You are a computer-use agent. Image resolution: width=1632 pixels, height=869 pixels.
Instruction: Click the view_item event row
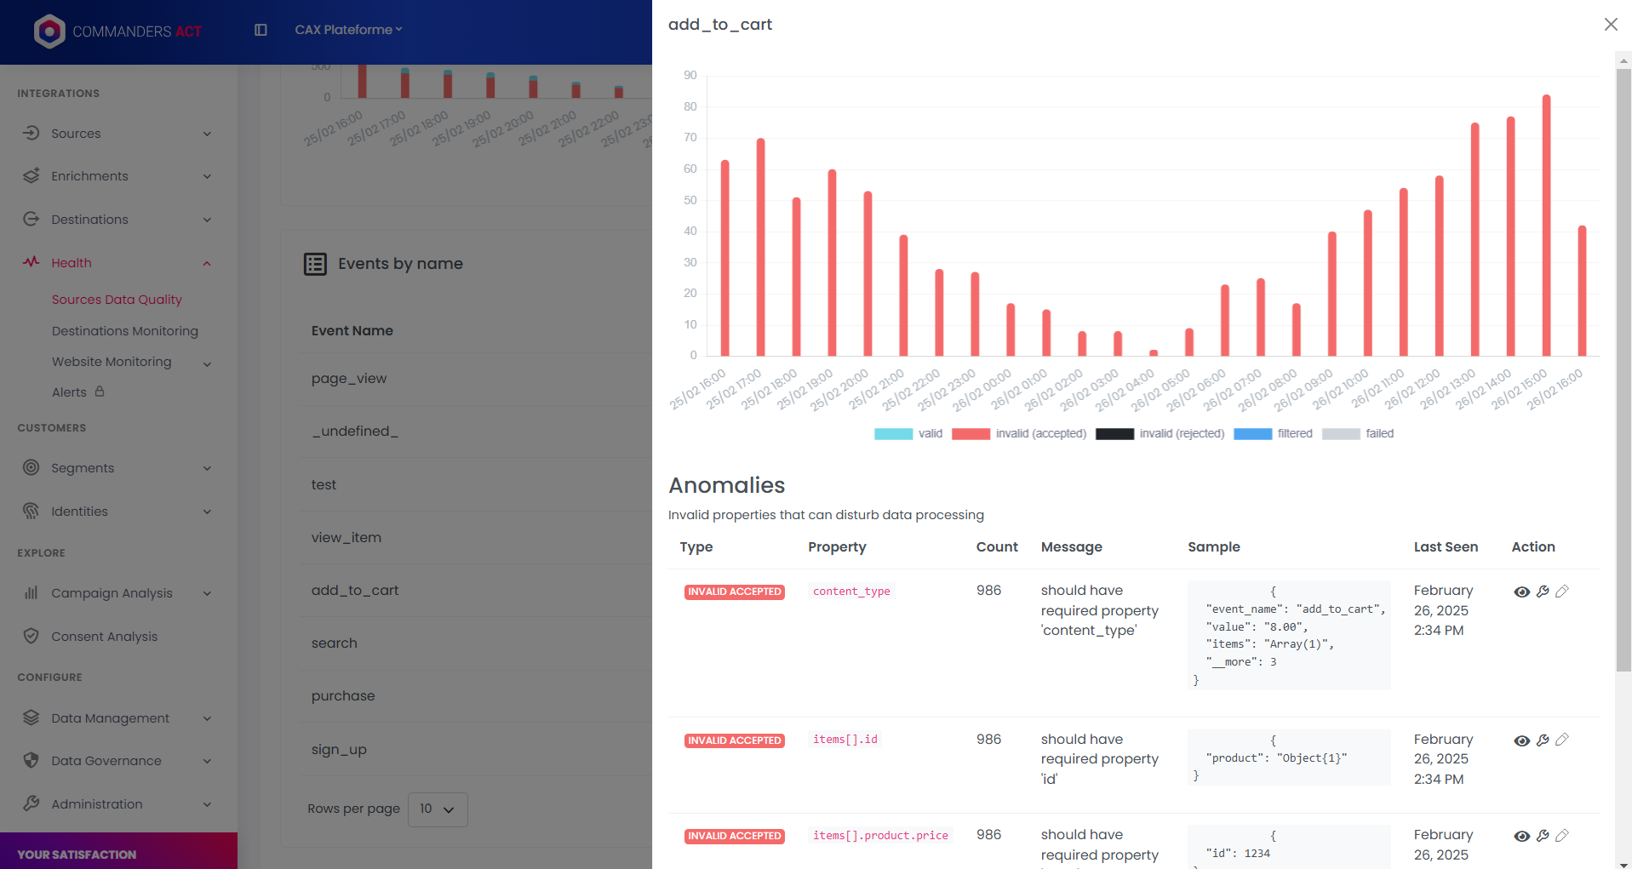coord(346,538)
